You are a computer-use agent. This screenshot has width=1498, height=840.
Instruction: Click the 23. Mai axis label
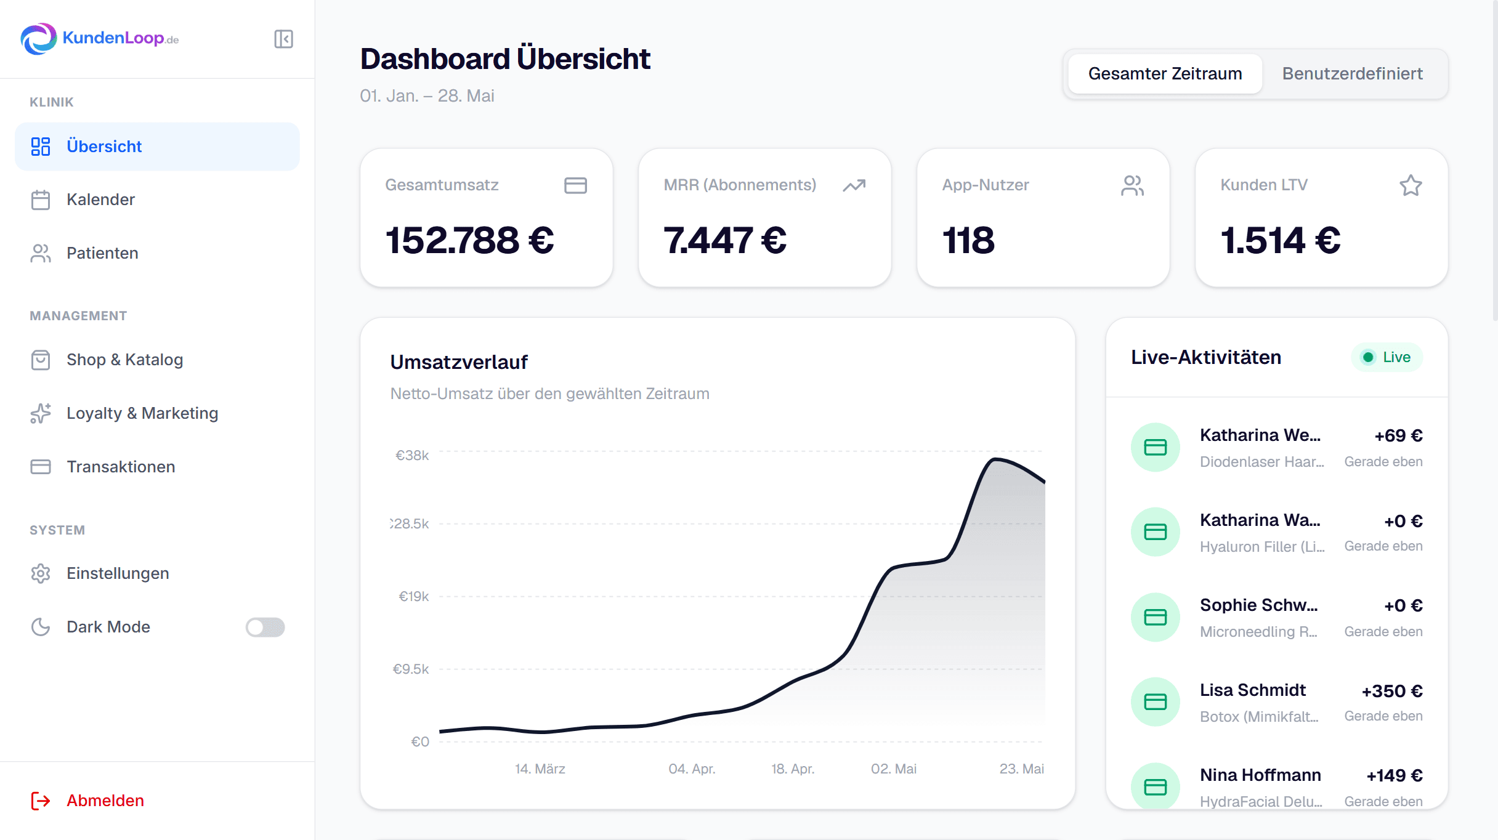point(1021,769)
